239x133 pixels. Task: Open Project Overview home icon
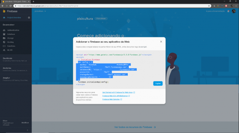(x=4, y=18)
